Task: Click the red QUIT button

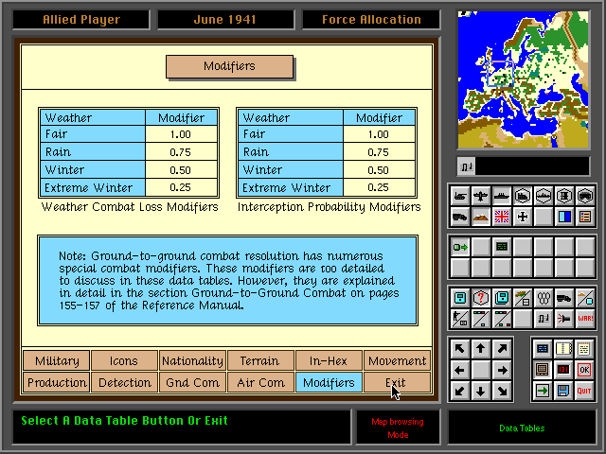Action: tap(584, 391)
